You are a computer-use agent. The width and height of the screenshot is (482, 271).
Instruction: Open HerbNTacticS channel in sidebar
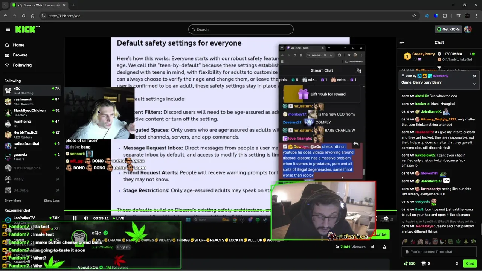pos(32,135)
